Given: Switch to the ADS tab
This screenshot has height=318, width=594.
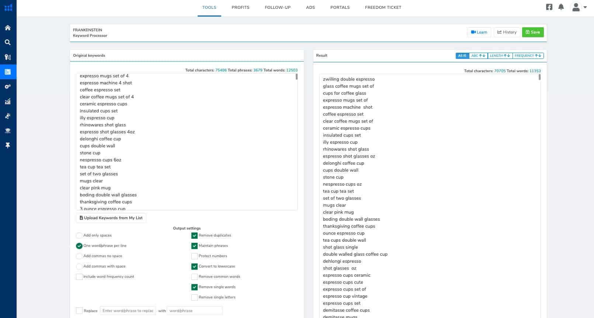Looking at the screenshot, I should (x=310, y=7).
